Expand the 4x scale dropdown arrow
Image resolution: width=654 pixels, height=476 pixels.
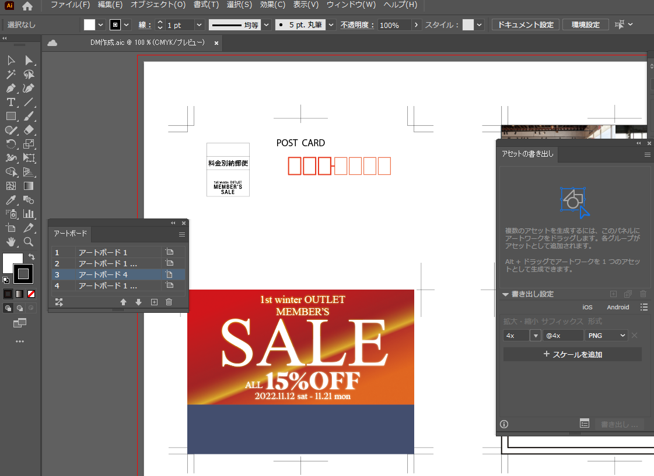[536, 336]
